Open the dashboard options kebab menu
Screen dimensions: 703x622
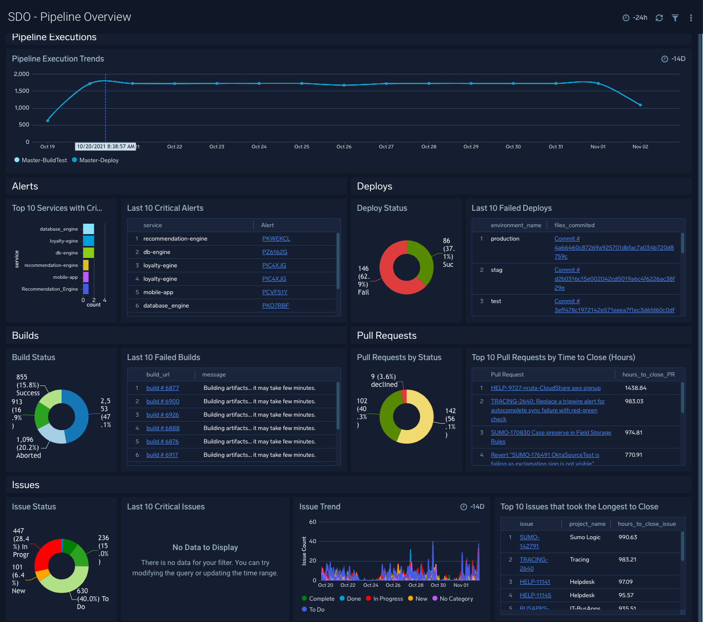[x=691, y=17]
